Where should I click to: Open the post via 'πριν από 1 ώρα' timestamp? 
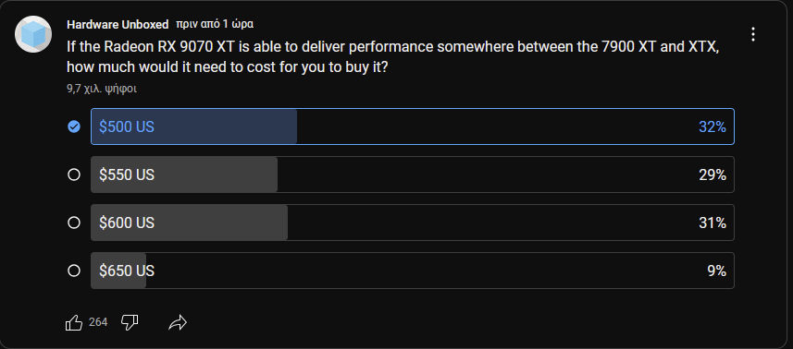point(215,24)
